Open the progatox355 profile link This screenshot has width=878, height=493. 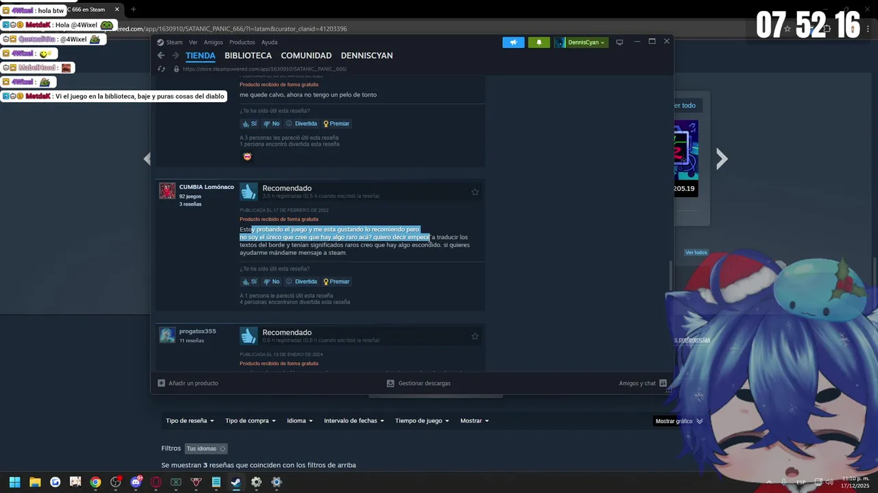pyautogui.click(x=198, y=331)
